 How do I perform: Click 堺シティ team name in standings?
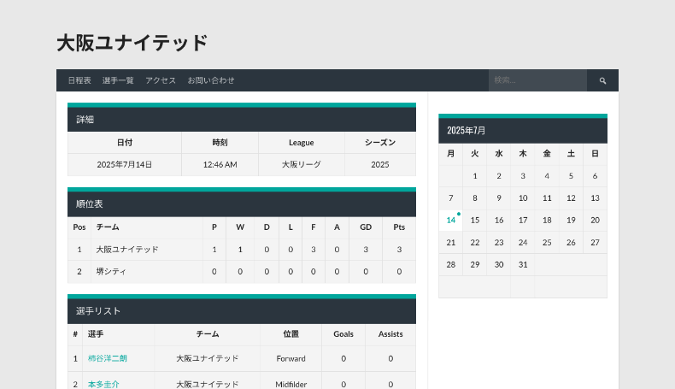coord(111,271)
